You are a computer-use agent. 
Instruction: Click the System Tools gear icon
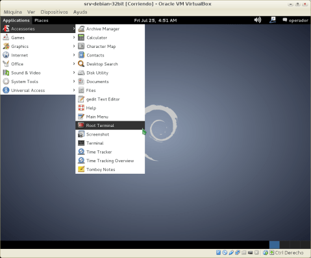6,82
